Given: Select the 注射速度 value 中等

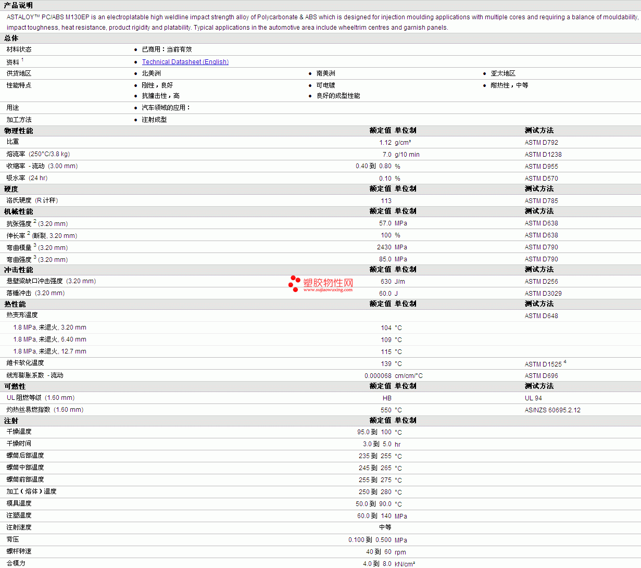Looking at the screenshot, I should pyautogui.click(x=385, y=527).
